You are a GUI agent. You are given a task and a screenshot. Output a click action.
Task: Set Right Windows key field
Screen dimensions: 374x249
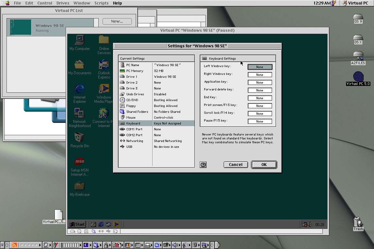[260, 75]
